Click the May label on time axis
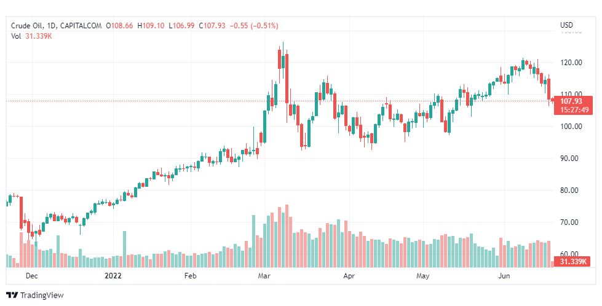Viewport: 602px width, 306px height. [x=422, y=277]
